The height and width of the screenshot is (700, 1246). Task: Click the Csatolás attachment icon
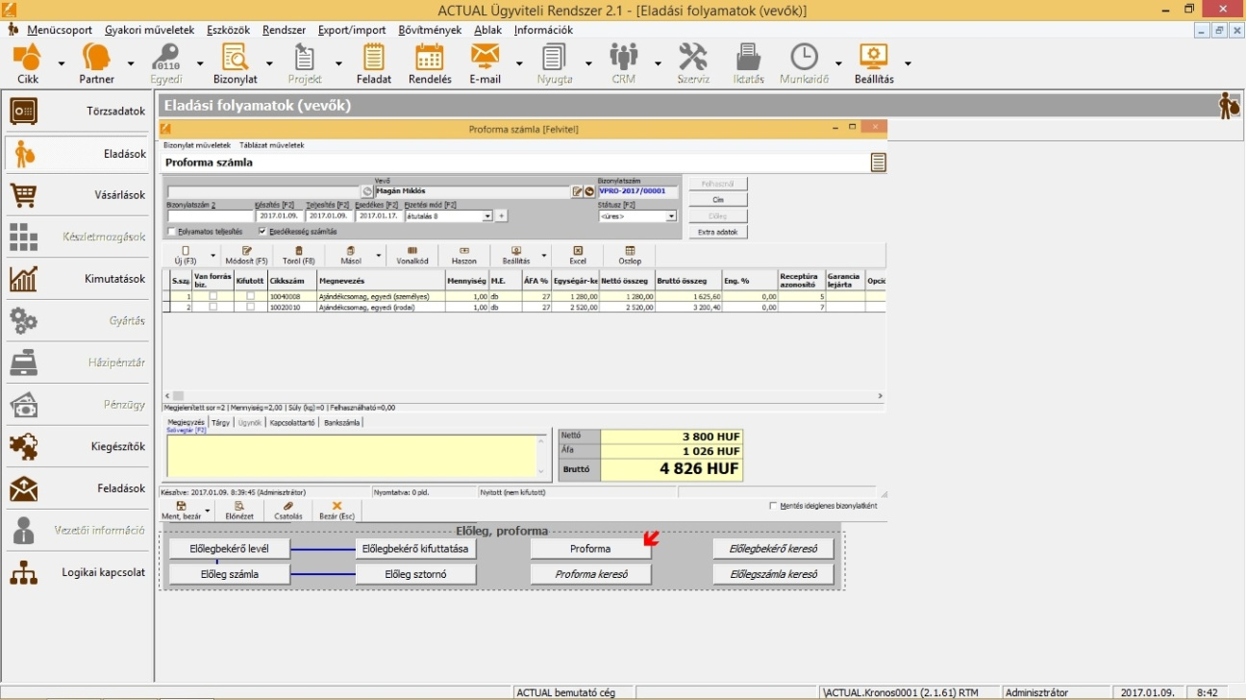click(287, 510)
